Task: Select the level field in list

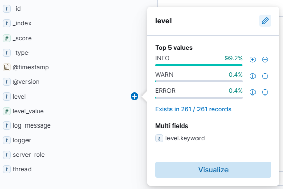Action: [19, 97]
